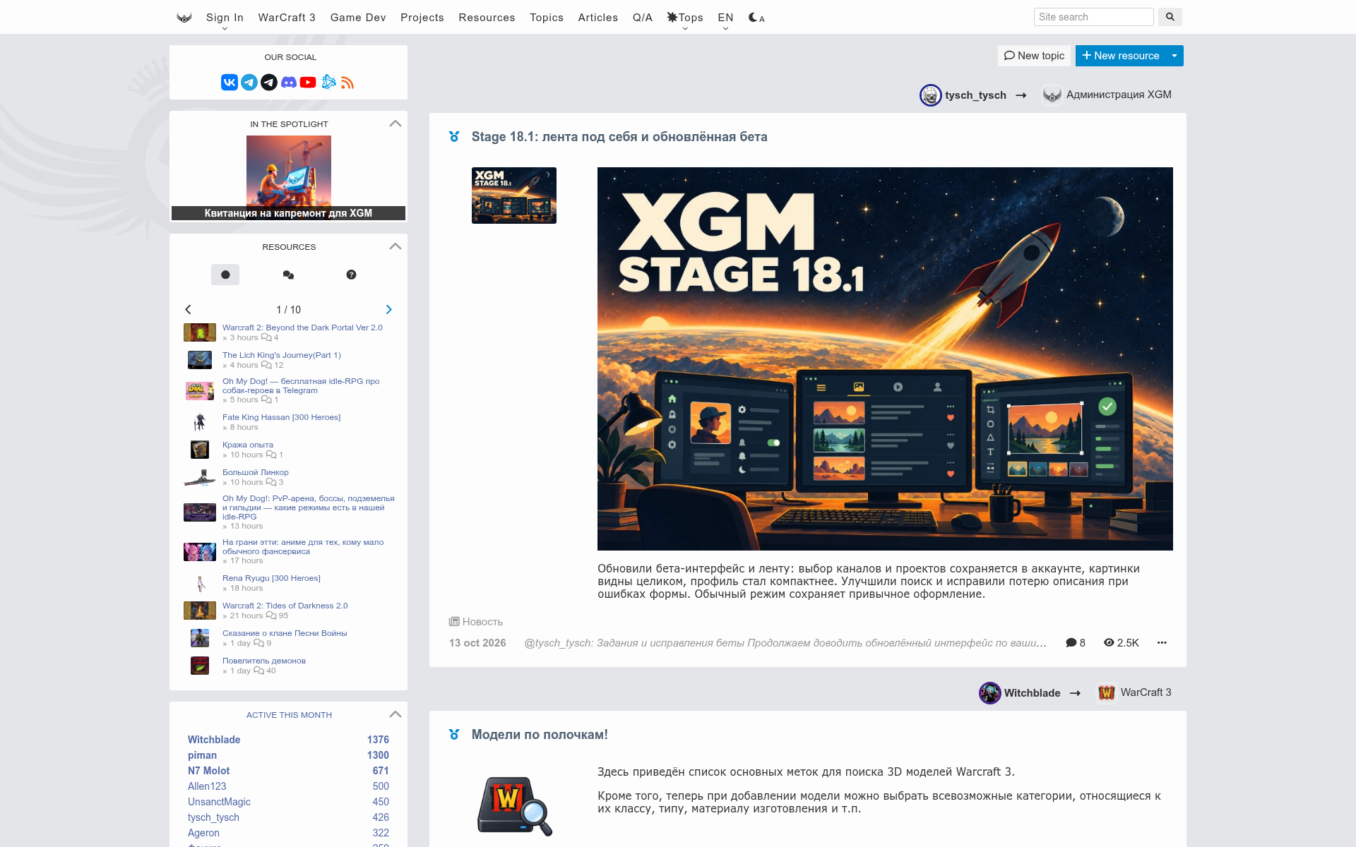The width and height of the screenshot is (1356, 847).
Task: Open the Tops dropdown menu
Action: point(685,19)
